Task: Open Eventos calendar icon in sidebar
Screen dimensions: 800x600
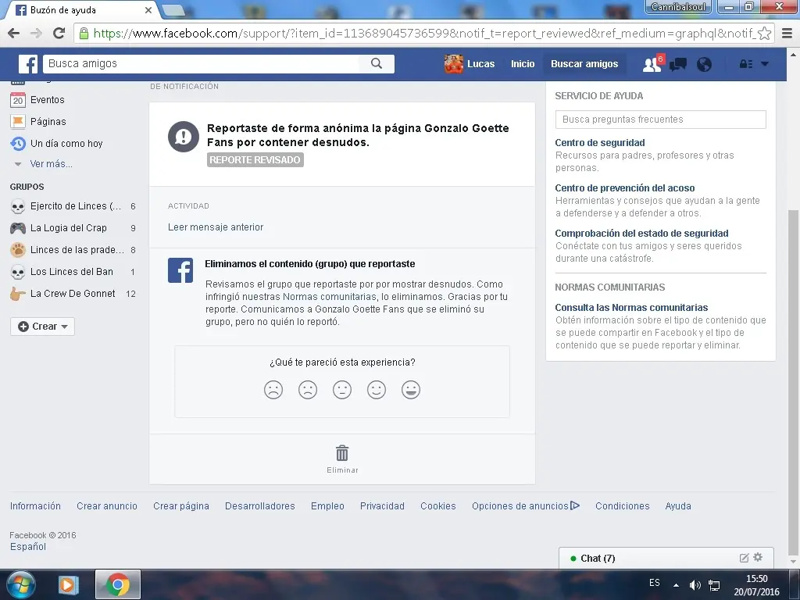Action: (x=18, y=100)
